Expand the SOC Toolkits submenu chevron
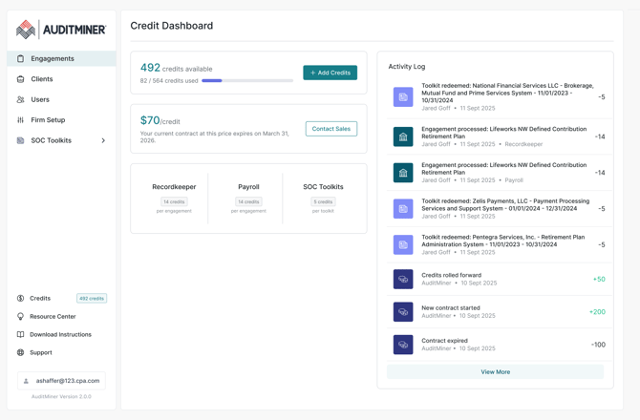The width and height of the screenshot is (640, 420). click(x=103, y=140)
